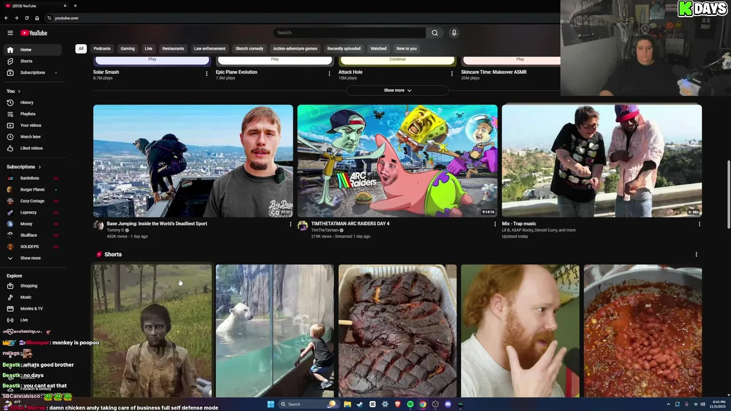Open options for Mix - Trap music
731x411 pixels.
[700, 224]
